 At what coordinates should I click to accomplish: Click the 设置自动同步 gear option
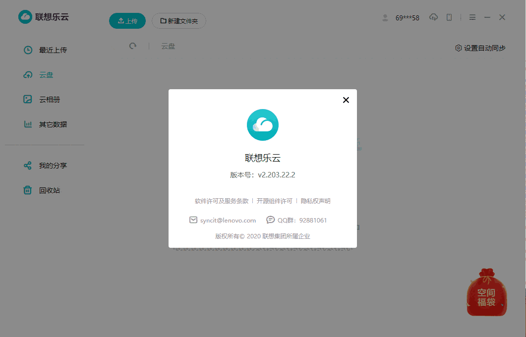[x=480, y=48]
